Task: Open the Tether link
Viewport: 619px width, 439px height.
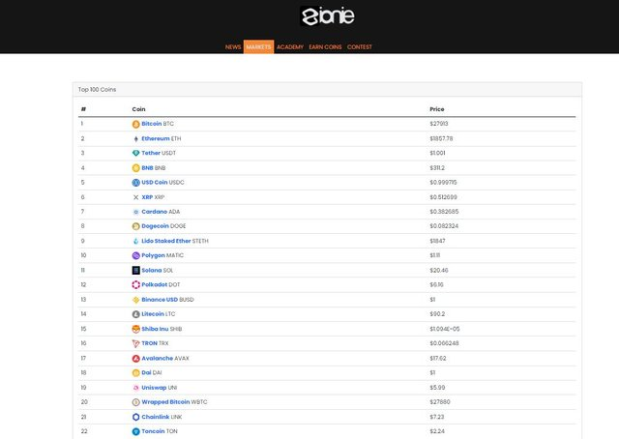Action: 151,153
